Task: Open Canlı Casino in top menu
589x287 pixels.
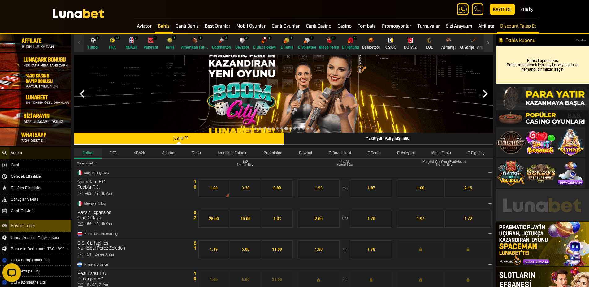Action: click(318, 26)
